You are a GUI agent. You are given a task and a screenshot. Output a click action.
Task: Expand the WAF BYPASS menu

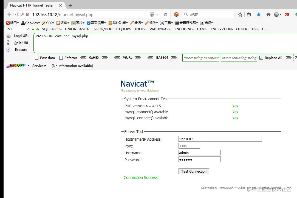(x=161, y=29)
